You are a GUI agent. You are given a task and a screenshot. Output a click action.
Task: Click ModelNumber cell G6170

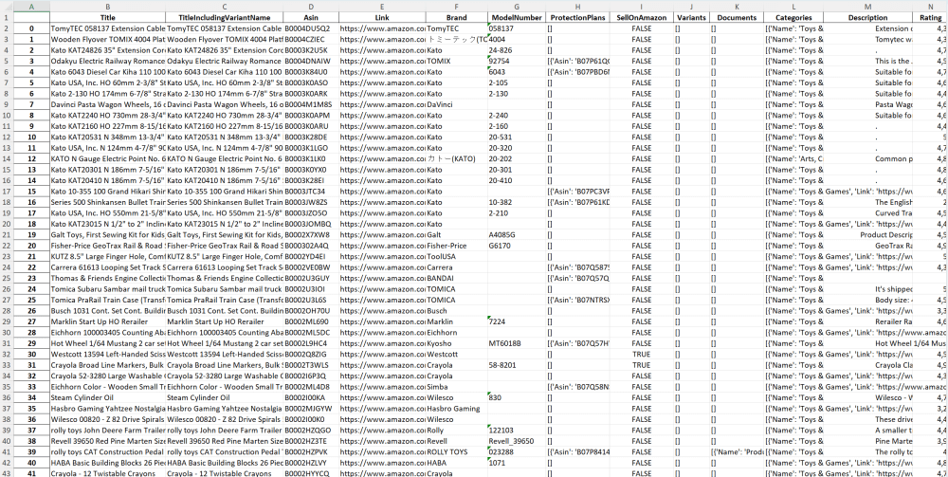tap(517, 246)
